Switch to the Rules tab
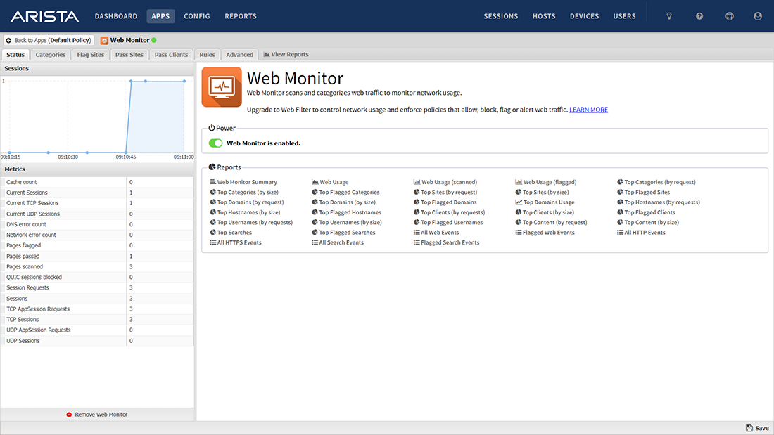774x435 pixels. (x=207, y=55)
